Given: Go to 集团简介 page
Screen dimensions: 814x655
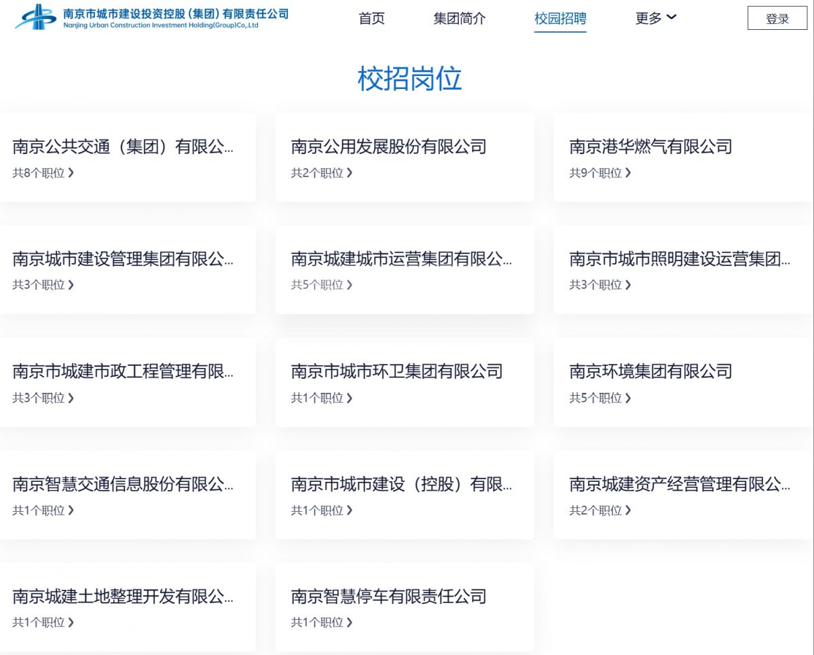Looking at the screenshot, I should pyautogui.click(x=460, y=19).
